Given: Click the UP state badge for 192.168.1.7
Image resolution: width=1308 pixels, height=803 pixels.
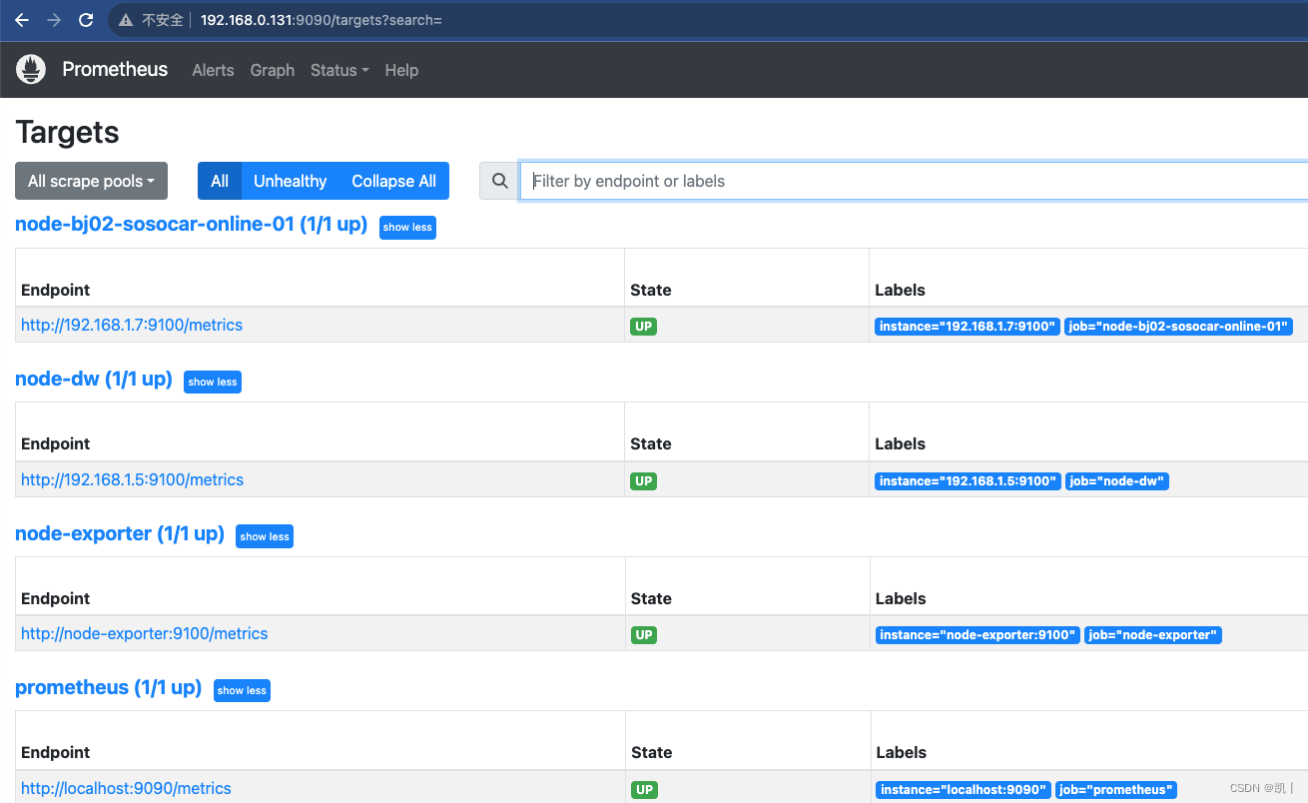Looking at the screenshot, I should [x=644, y=327].
